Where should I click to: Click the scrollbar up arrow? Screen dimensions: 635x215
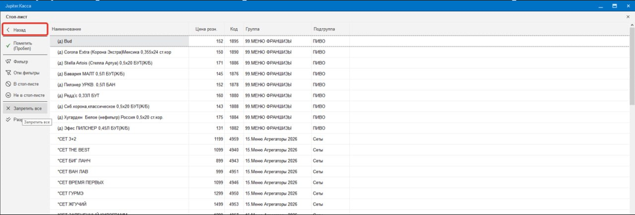[632, 25]
